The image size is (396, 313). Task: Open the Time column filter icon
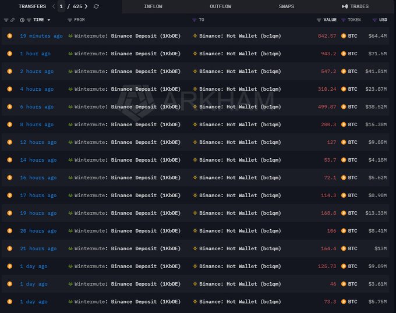pyautogui.click(x=29, y=20)
